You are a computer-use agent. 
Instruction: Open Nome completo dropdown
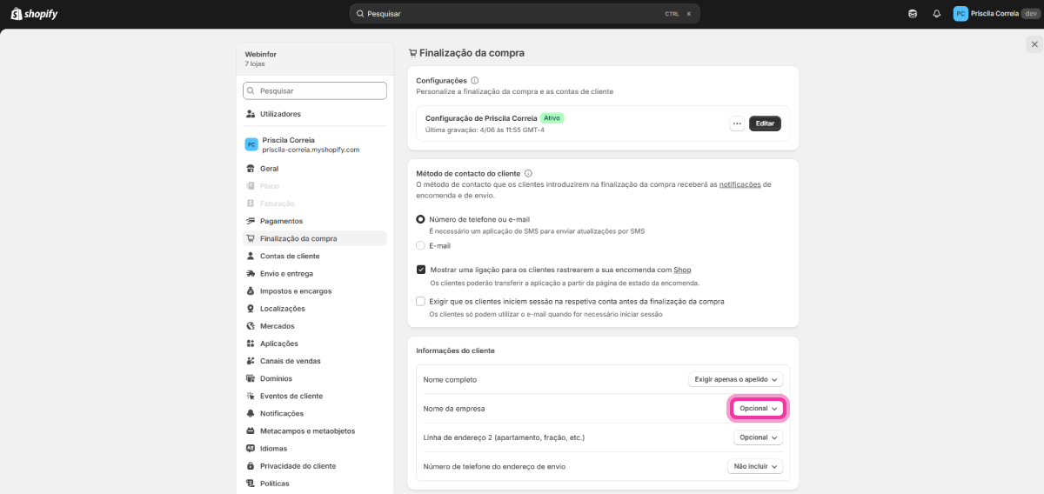[735, 379]
